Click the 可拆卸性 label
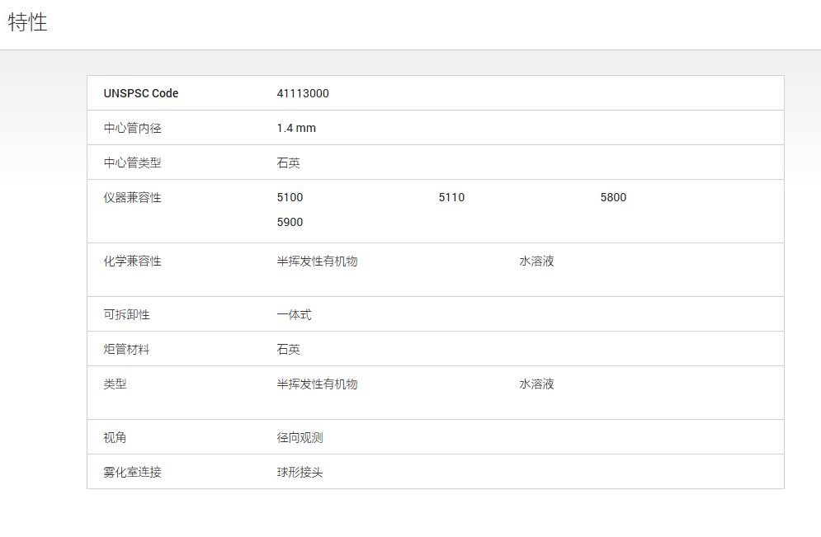The image size is (821, 537). click(127, 314)
